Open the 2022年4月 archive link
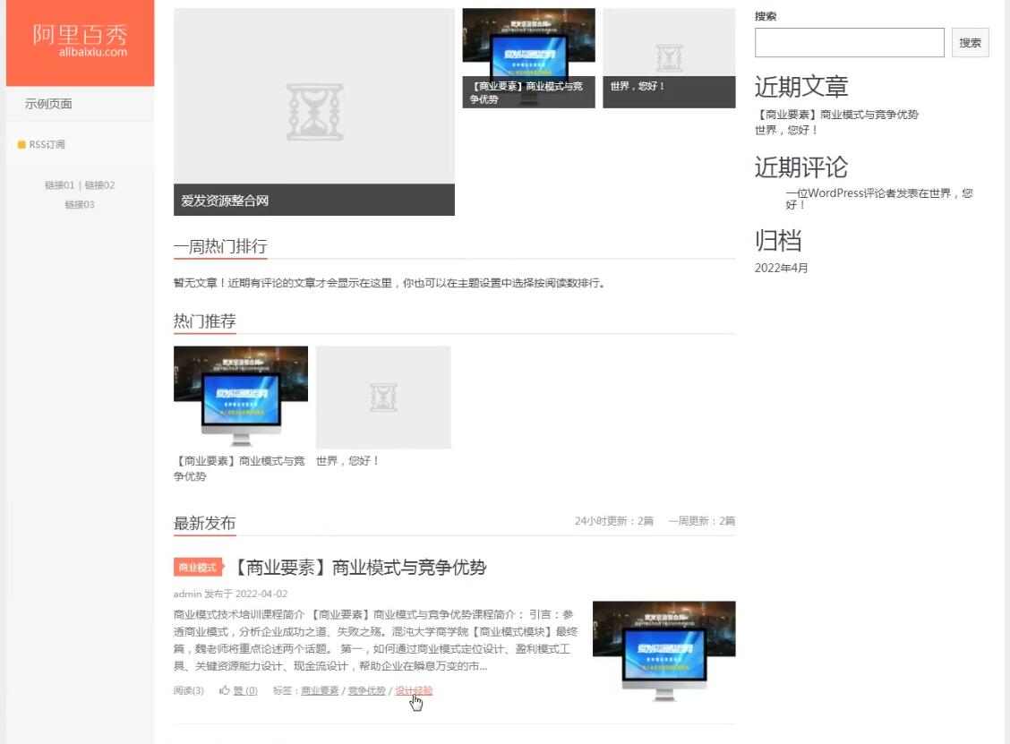The width and height of the screenshot is (1010, 744). click(780, 267)
